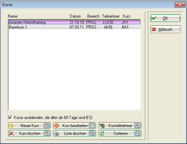The image size is (187, 144).
Task: Select the Junioren Herbsttraining course row
Action: pyautogui.click(x=74, y=22)
